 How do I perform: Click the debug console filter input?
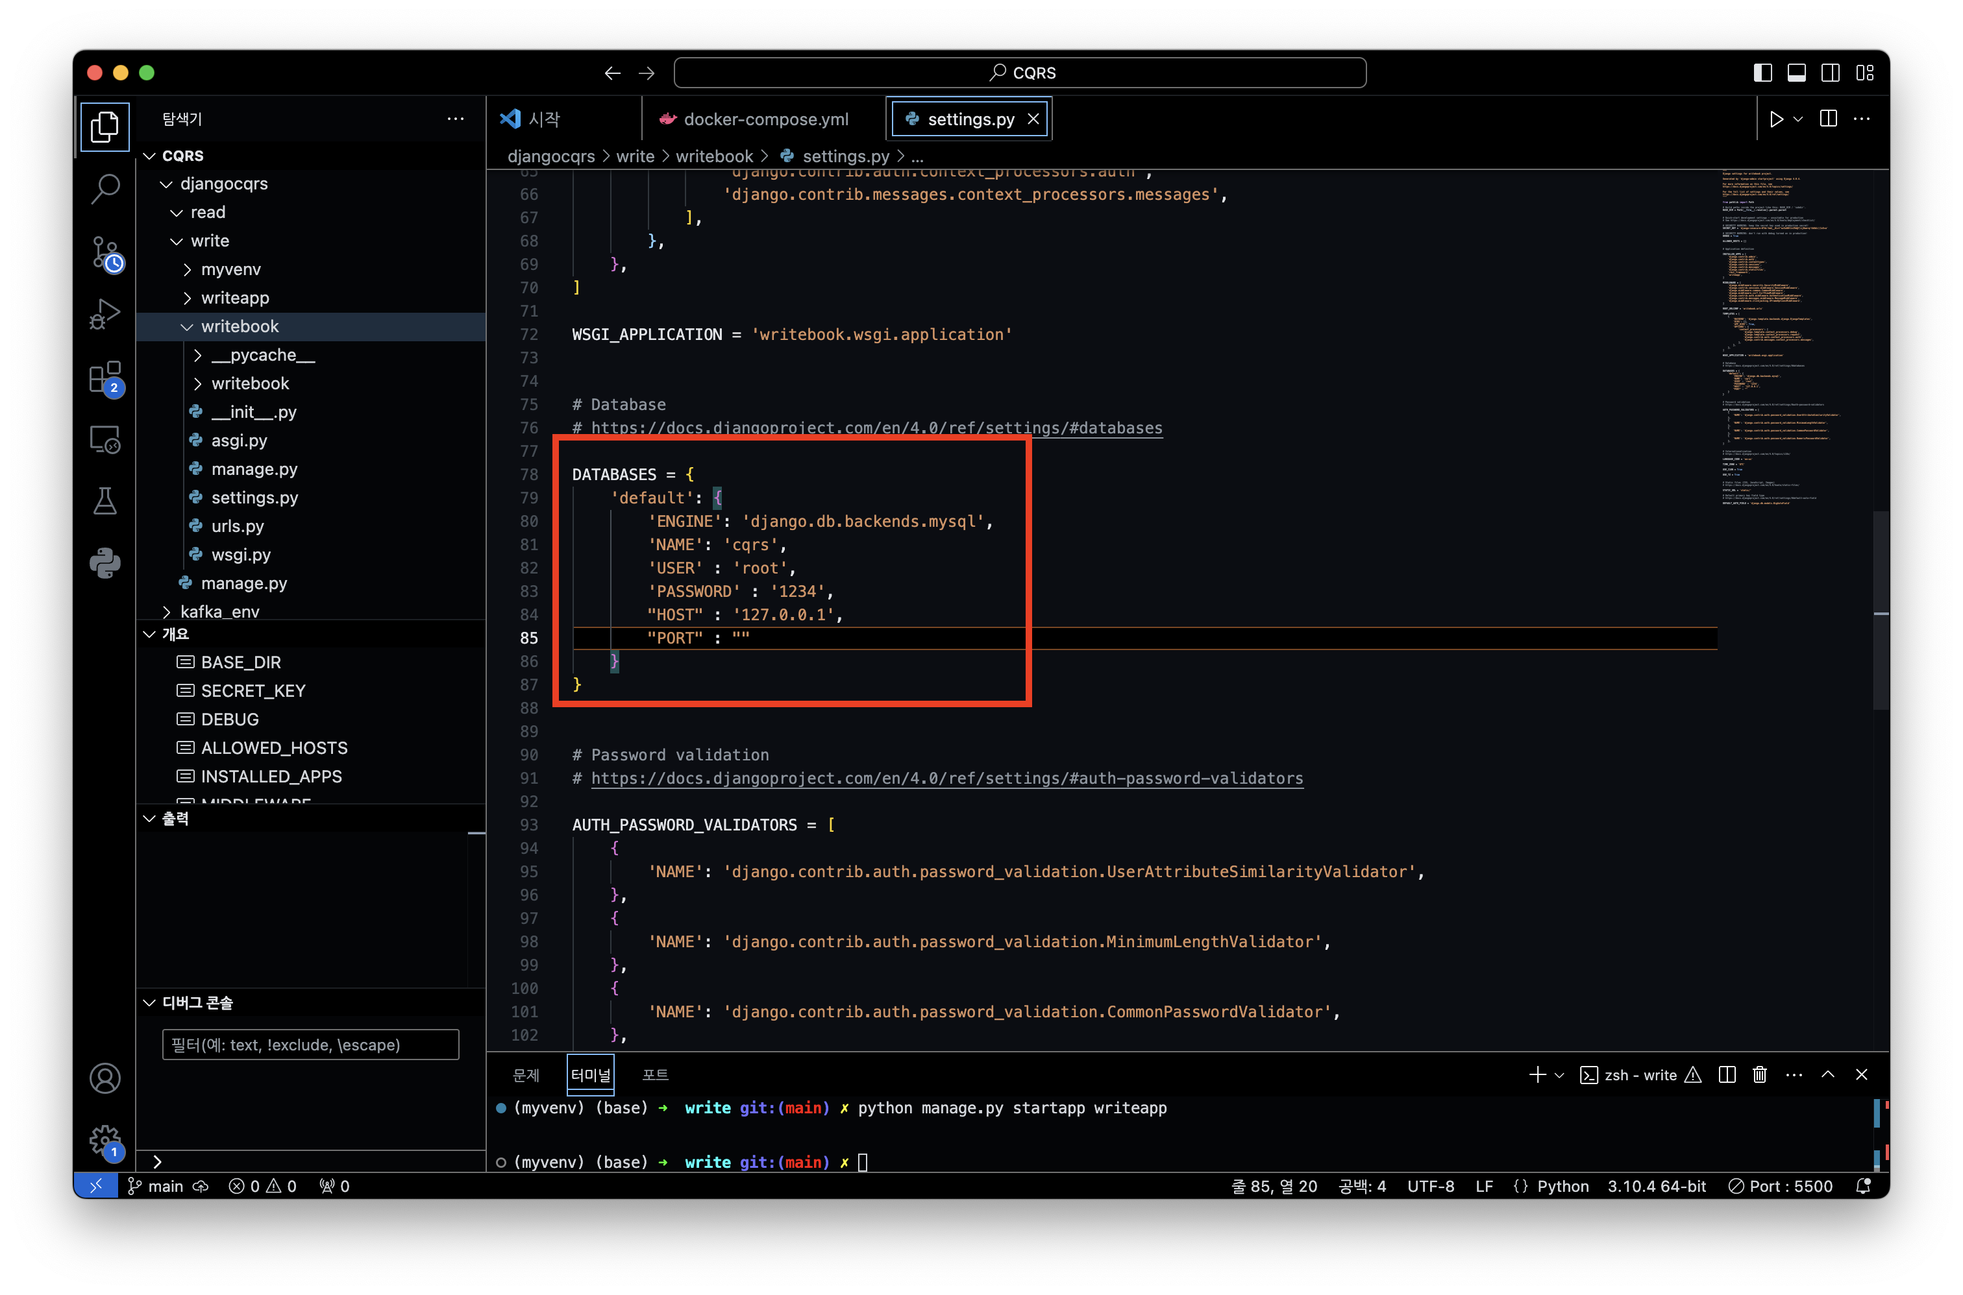[x=310, y=1045]
